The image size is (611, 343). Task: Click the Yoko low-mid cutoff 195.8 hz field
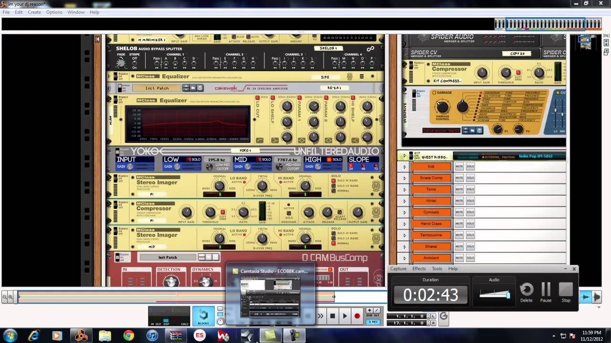point(216,160)
